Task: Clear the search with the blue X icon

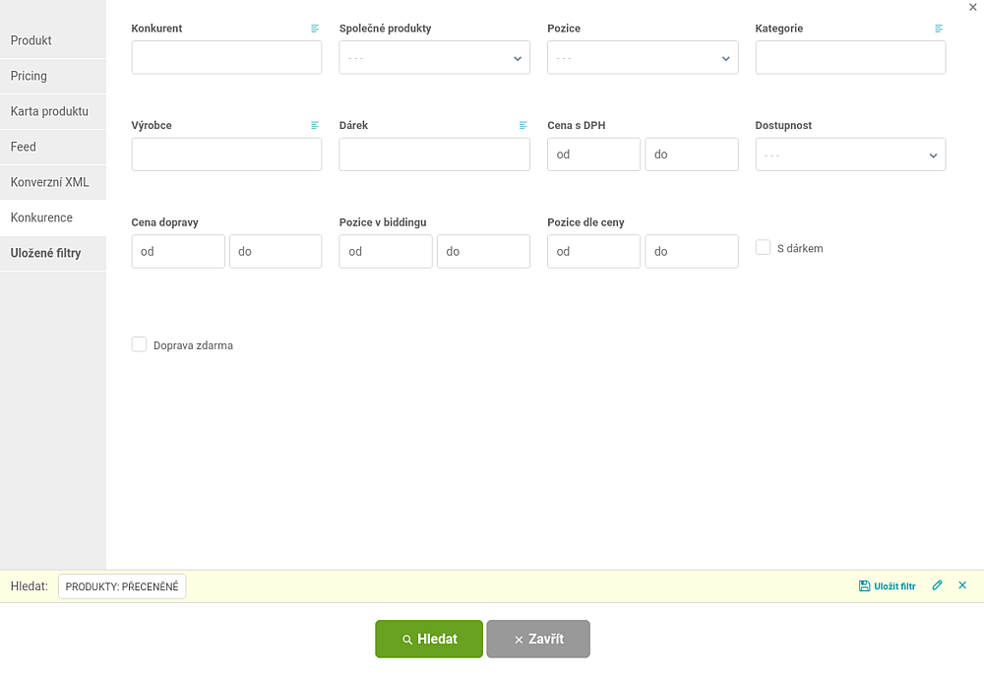Action: pos(962,585)
